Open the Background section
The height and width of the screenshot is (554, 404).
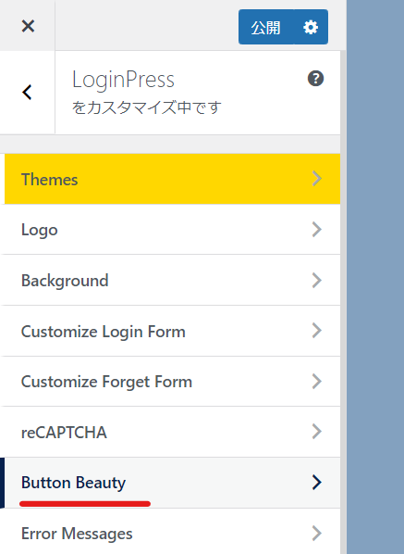(x=170, y=280)
